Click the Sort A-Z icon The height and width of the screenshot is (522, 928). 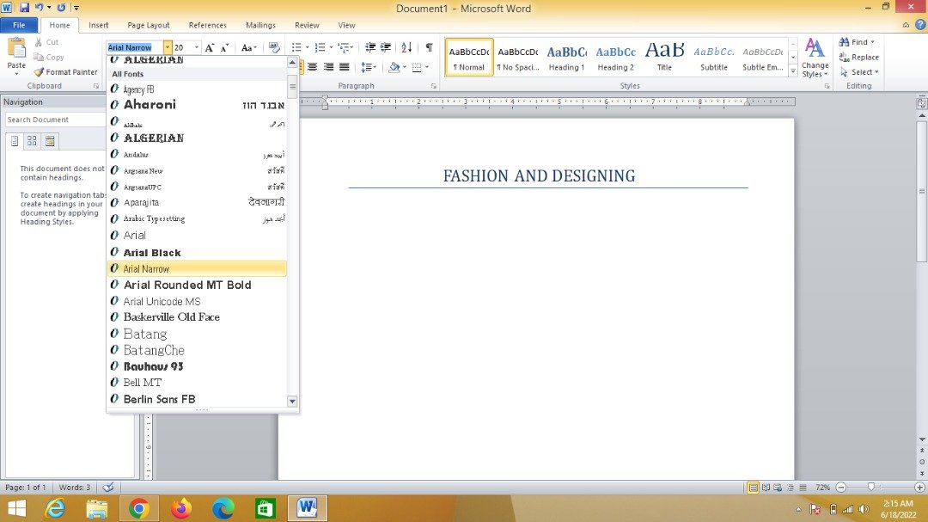click(x=406, y=47)
